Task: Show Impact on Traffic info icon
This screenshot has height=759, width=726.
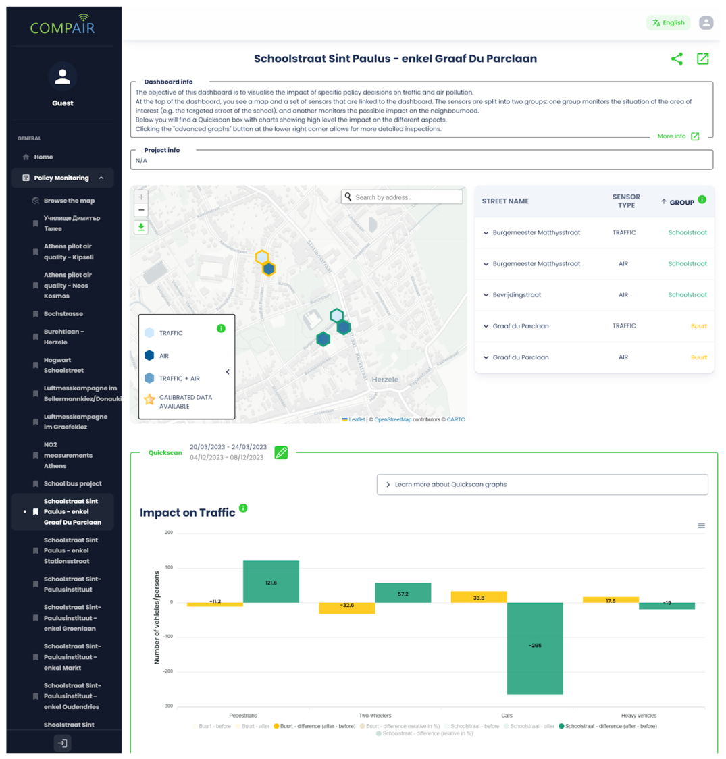Action: 243,508
